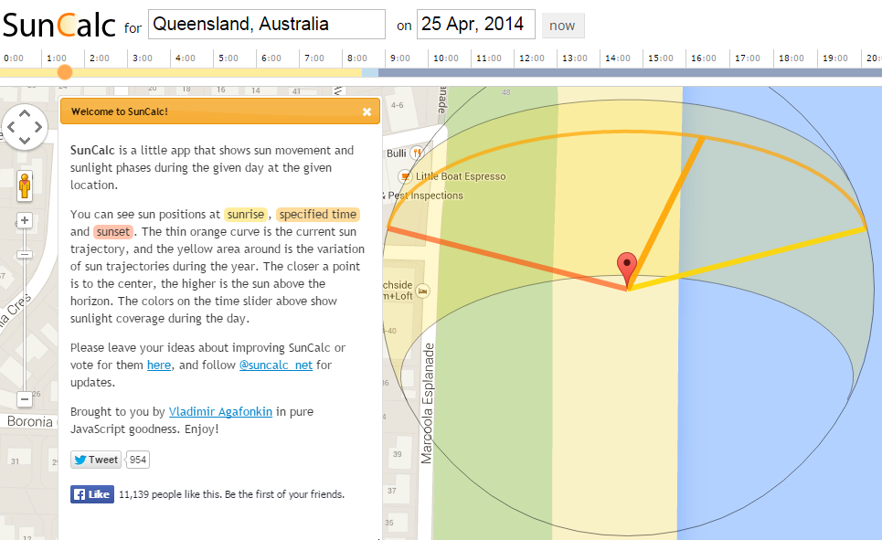Click the Facebook Like button

point(91,494)
